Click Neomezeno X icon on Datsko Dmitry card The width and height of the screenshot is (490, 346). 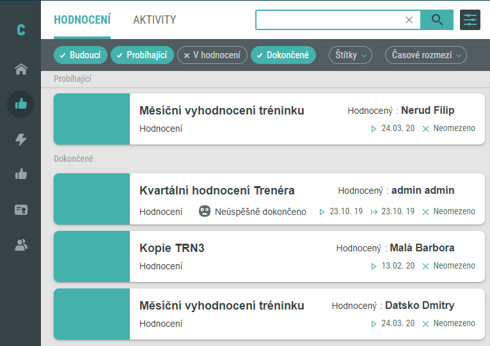click(x=425, y=324)
